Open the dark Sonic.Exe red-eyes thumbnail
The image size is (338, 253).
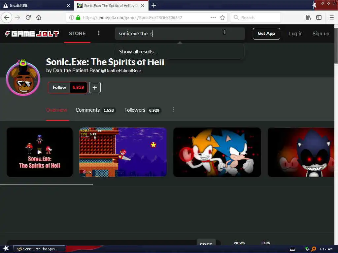point(301,152)
